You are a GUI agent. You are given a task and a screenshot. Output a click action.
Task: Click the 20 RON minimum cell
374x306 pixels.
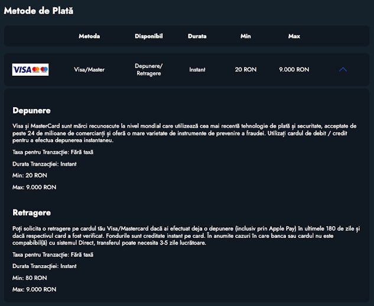point(245,70)
